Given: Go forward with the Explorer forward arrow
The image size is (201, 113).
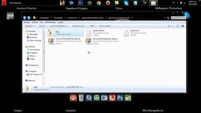Looking at the screenshot, I should pyautogui.click(x=29, y=18).
